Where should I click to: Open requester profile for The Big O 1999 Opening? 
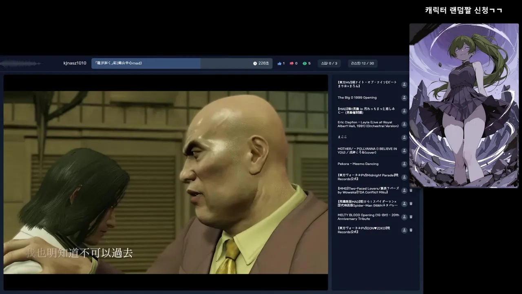404,98
